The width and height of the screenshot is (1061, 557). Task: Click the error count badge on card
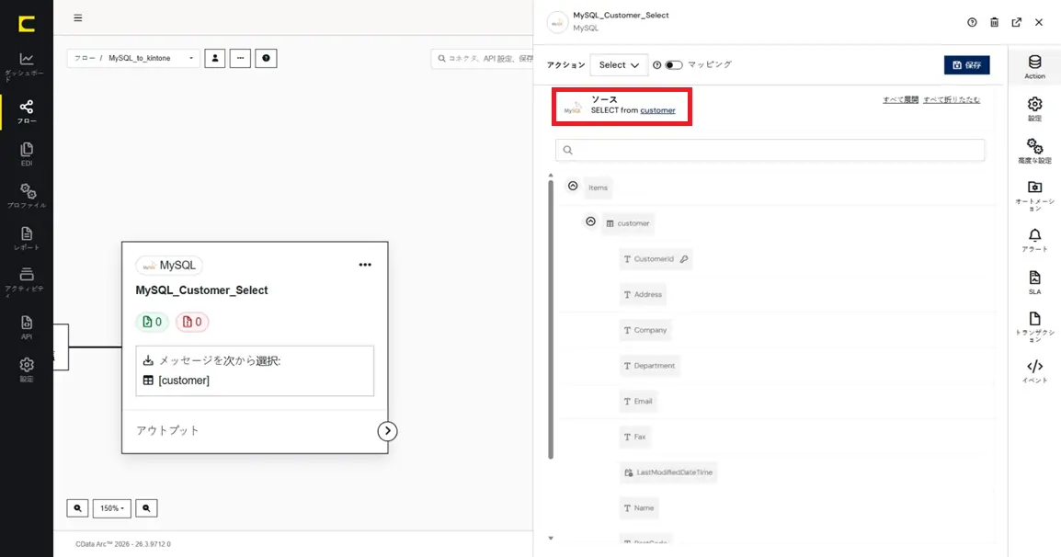(192, 322)
